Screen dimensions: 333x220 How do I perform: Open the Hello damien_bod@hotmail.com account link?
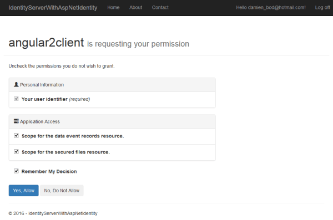point(271,8)
